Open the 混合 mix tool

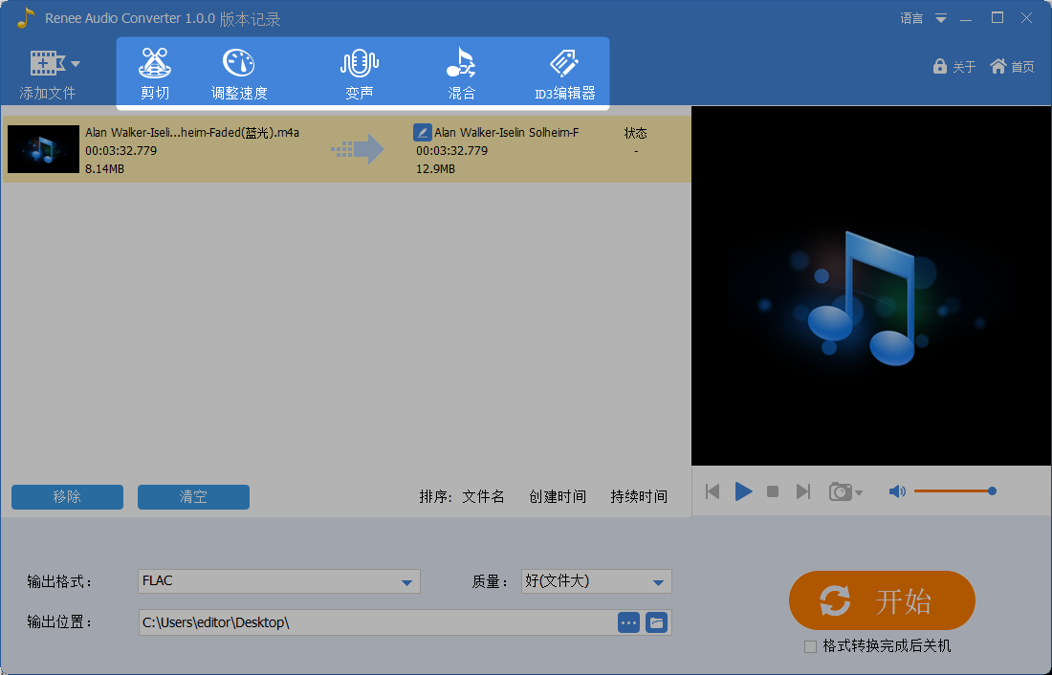[462, 73]
